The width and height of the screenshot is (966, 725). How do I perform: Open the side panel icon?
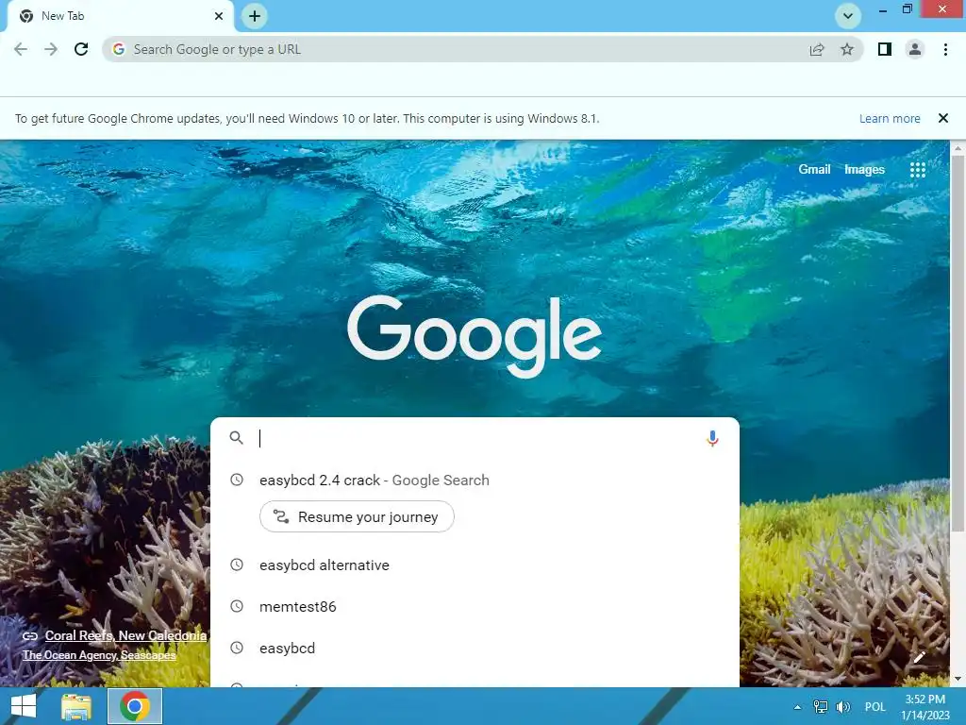coord(885,49)
